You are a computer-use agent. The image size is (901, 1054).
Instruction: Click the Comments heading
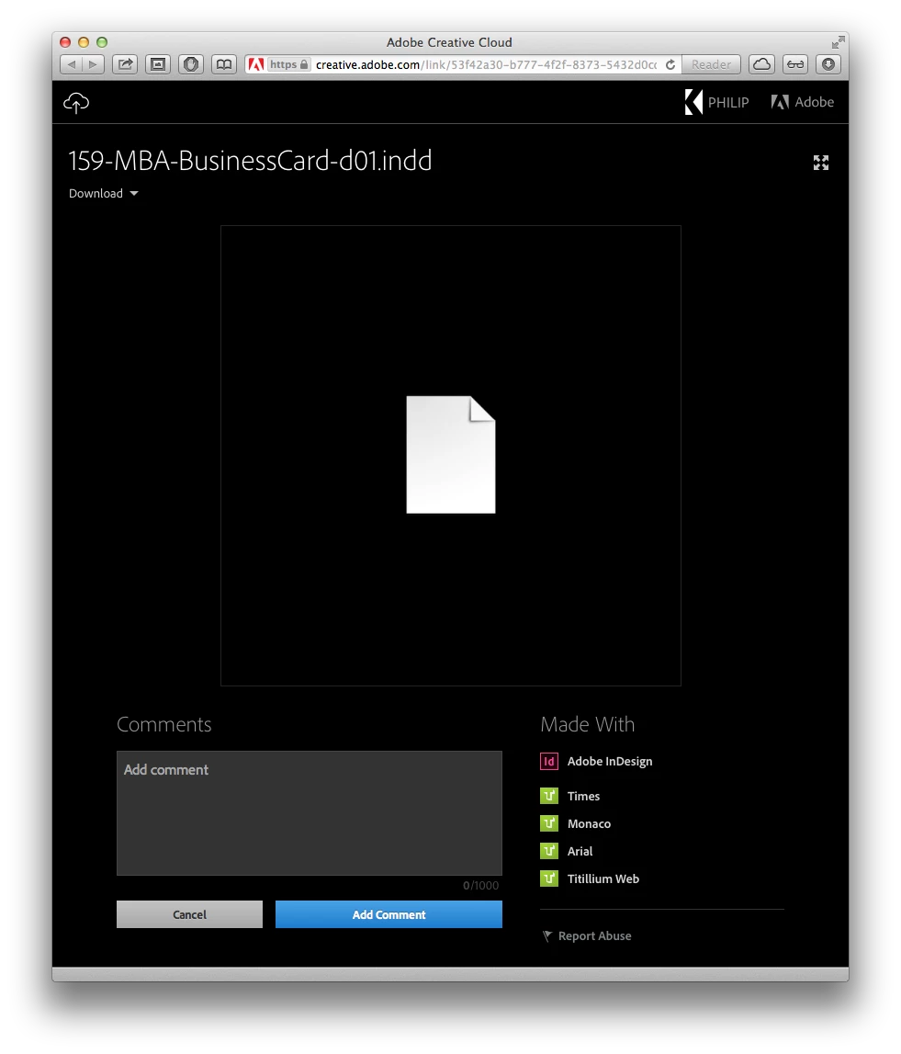pyautogui.click(x=163, y=724)
